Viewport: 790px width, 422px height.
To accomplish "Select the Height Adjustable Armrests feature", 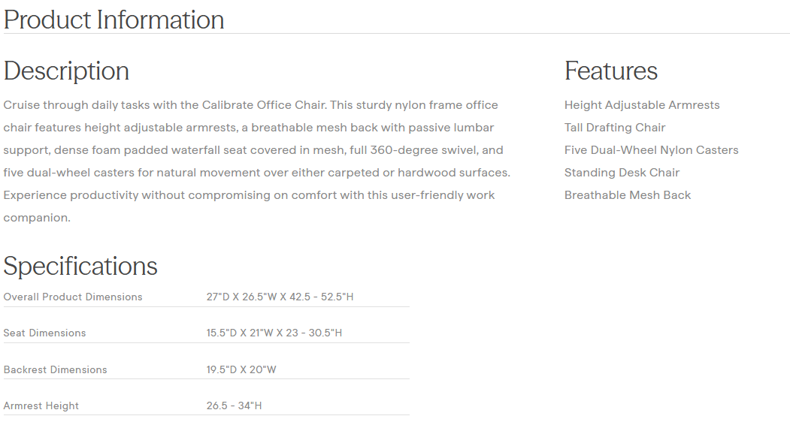I will [641, 105].
